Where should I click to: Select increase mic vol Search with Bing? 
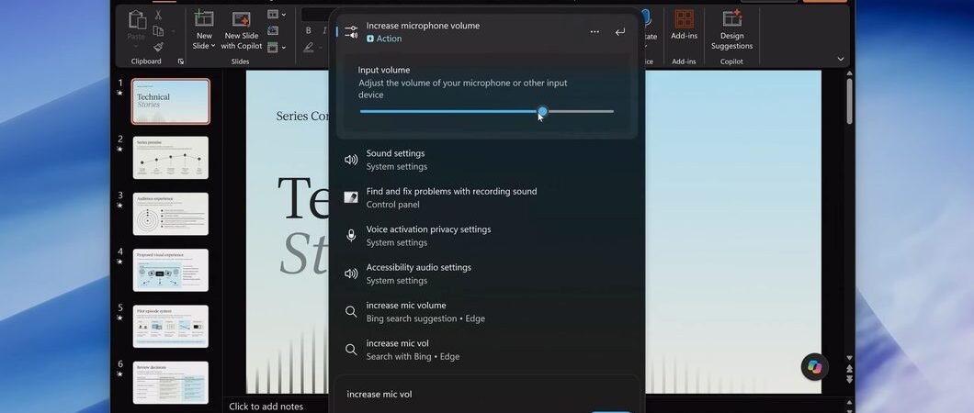pyautogui.click(x=487, y=350)
